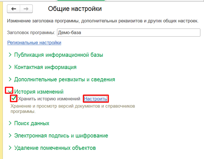204x159 pixels.
Task: Expand Удаление помеченных объектов section
Action: (x=52, y=148)
